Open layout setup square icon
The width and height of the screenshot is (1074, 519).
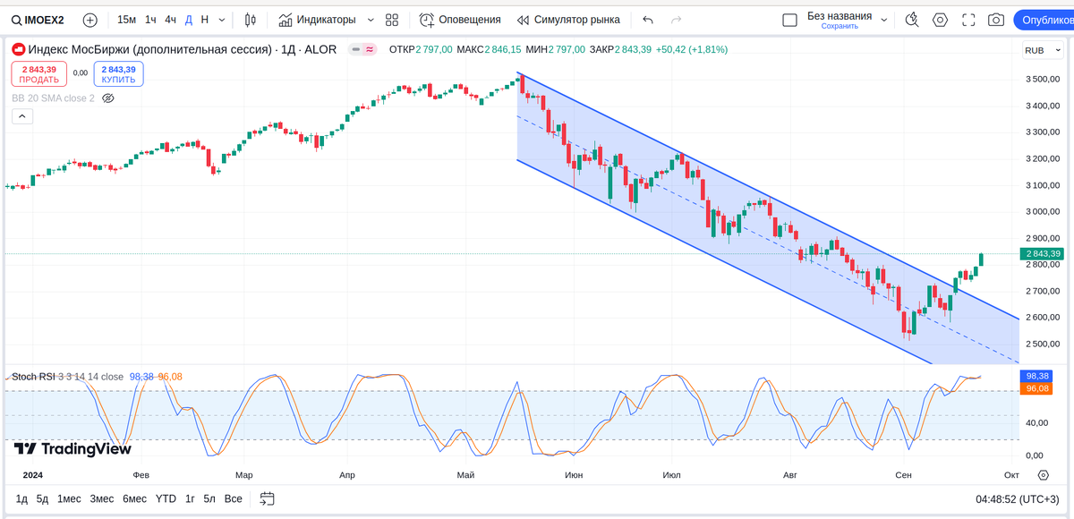tap(789, 20)
